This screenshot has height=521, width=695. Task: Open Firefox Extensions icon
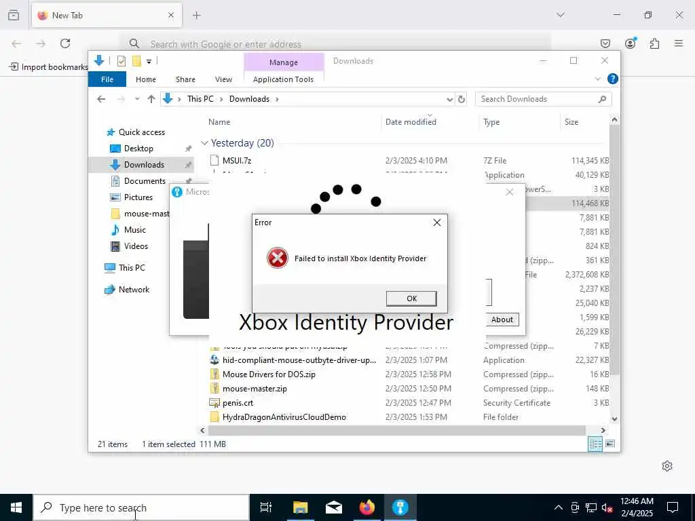654,43
